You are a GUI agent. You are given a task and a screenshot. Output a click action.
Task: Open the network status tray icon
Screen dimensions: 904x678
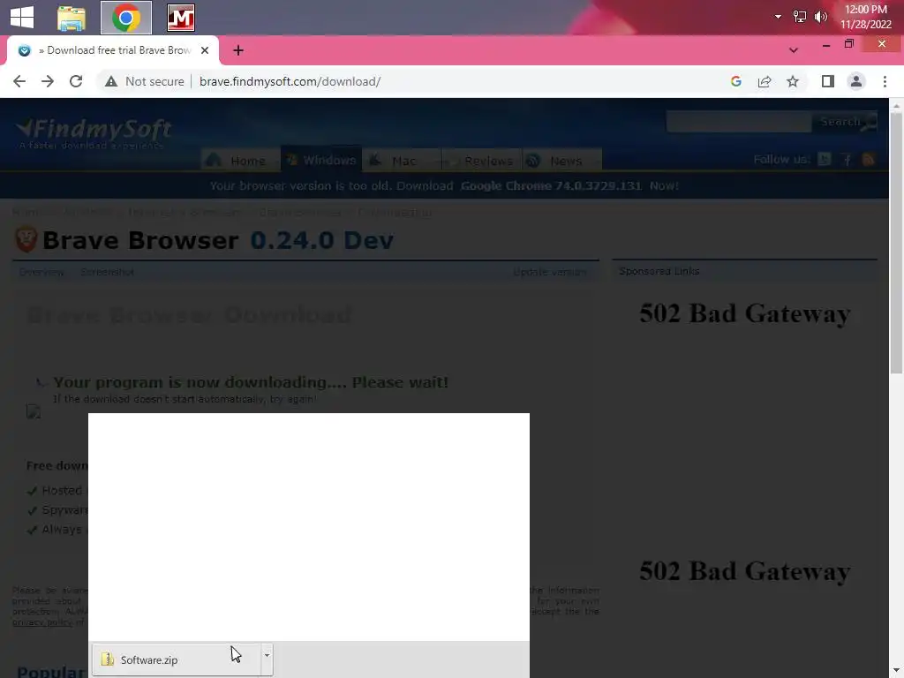800,17
